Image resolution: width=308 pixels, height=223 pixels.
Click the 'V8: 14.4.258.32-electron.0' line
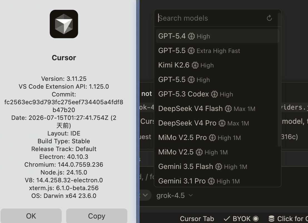[x=64, y=180]
